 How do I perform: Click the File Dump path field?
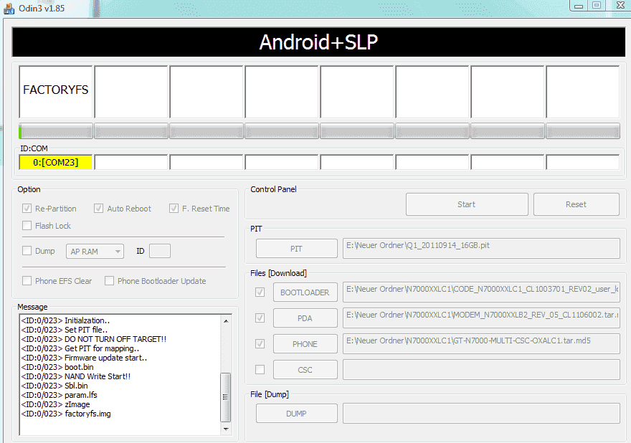click(x=481, y=413)
